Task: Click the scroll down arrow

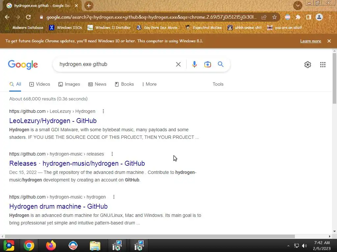Action: (x=334, y=231)
